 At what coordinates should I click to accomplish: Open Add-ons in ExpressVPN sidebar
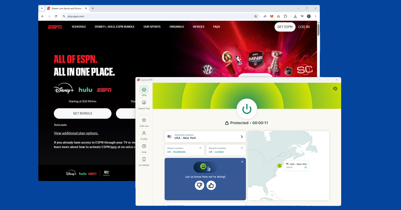click(x=144, y=122)
